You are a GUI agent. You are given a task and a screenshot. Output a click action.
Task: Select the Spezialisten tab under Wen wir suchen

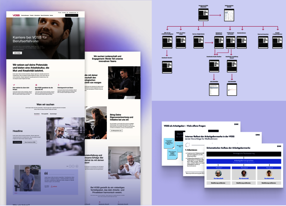(37, 114)
